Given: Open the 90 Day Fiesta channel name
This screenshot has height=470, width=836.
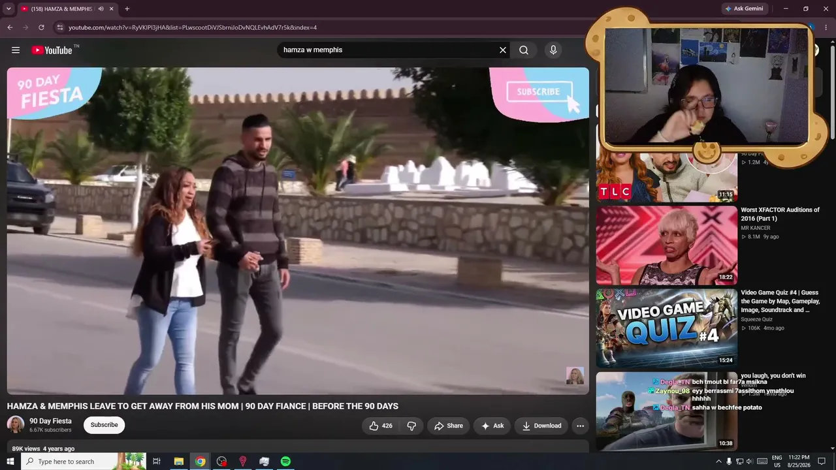Looking at the screenshot, I should 50,421.
